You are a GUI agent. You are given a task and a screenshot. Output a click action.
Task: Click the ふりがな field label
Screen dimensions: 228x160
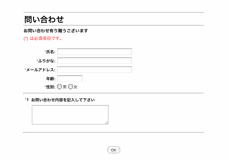47,61
